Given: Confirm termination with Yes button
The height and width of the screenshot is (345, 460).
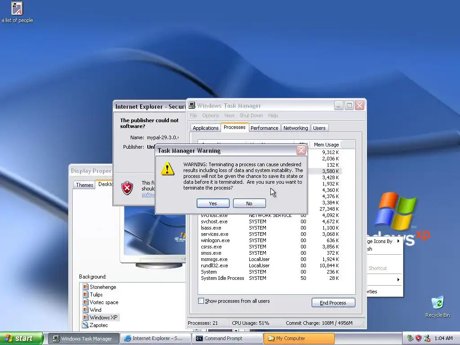Looking at the screenshot, I should coord(213,203).
